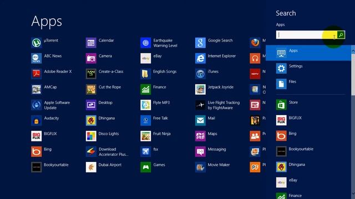Open English Songs folder icon

145,74
